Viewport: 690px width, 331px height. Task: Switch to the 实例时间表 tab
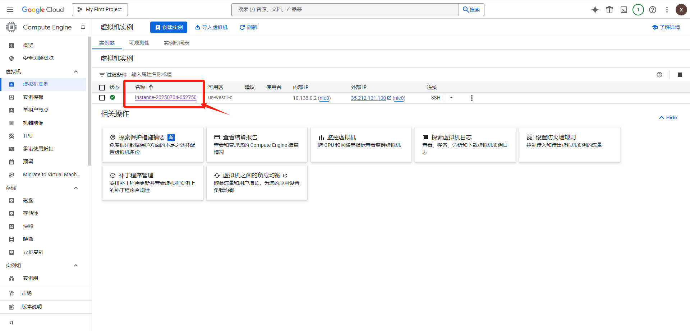tap(176, 43)
